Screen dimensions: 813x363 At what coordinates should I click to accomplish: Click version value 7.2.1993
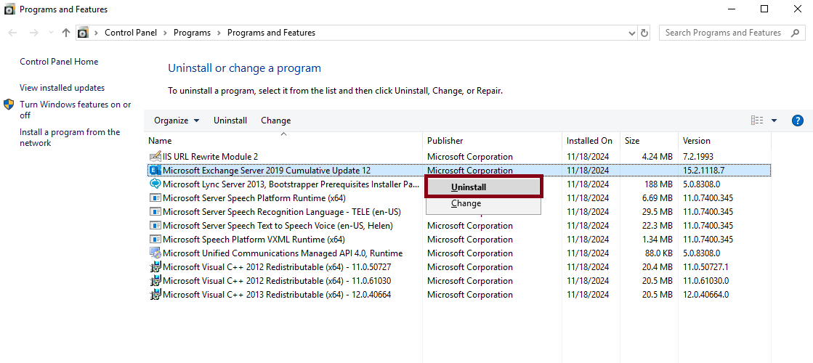(699, 156)
